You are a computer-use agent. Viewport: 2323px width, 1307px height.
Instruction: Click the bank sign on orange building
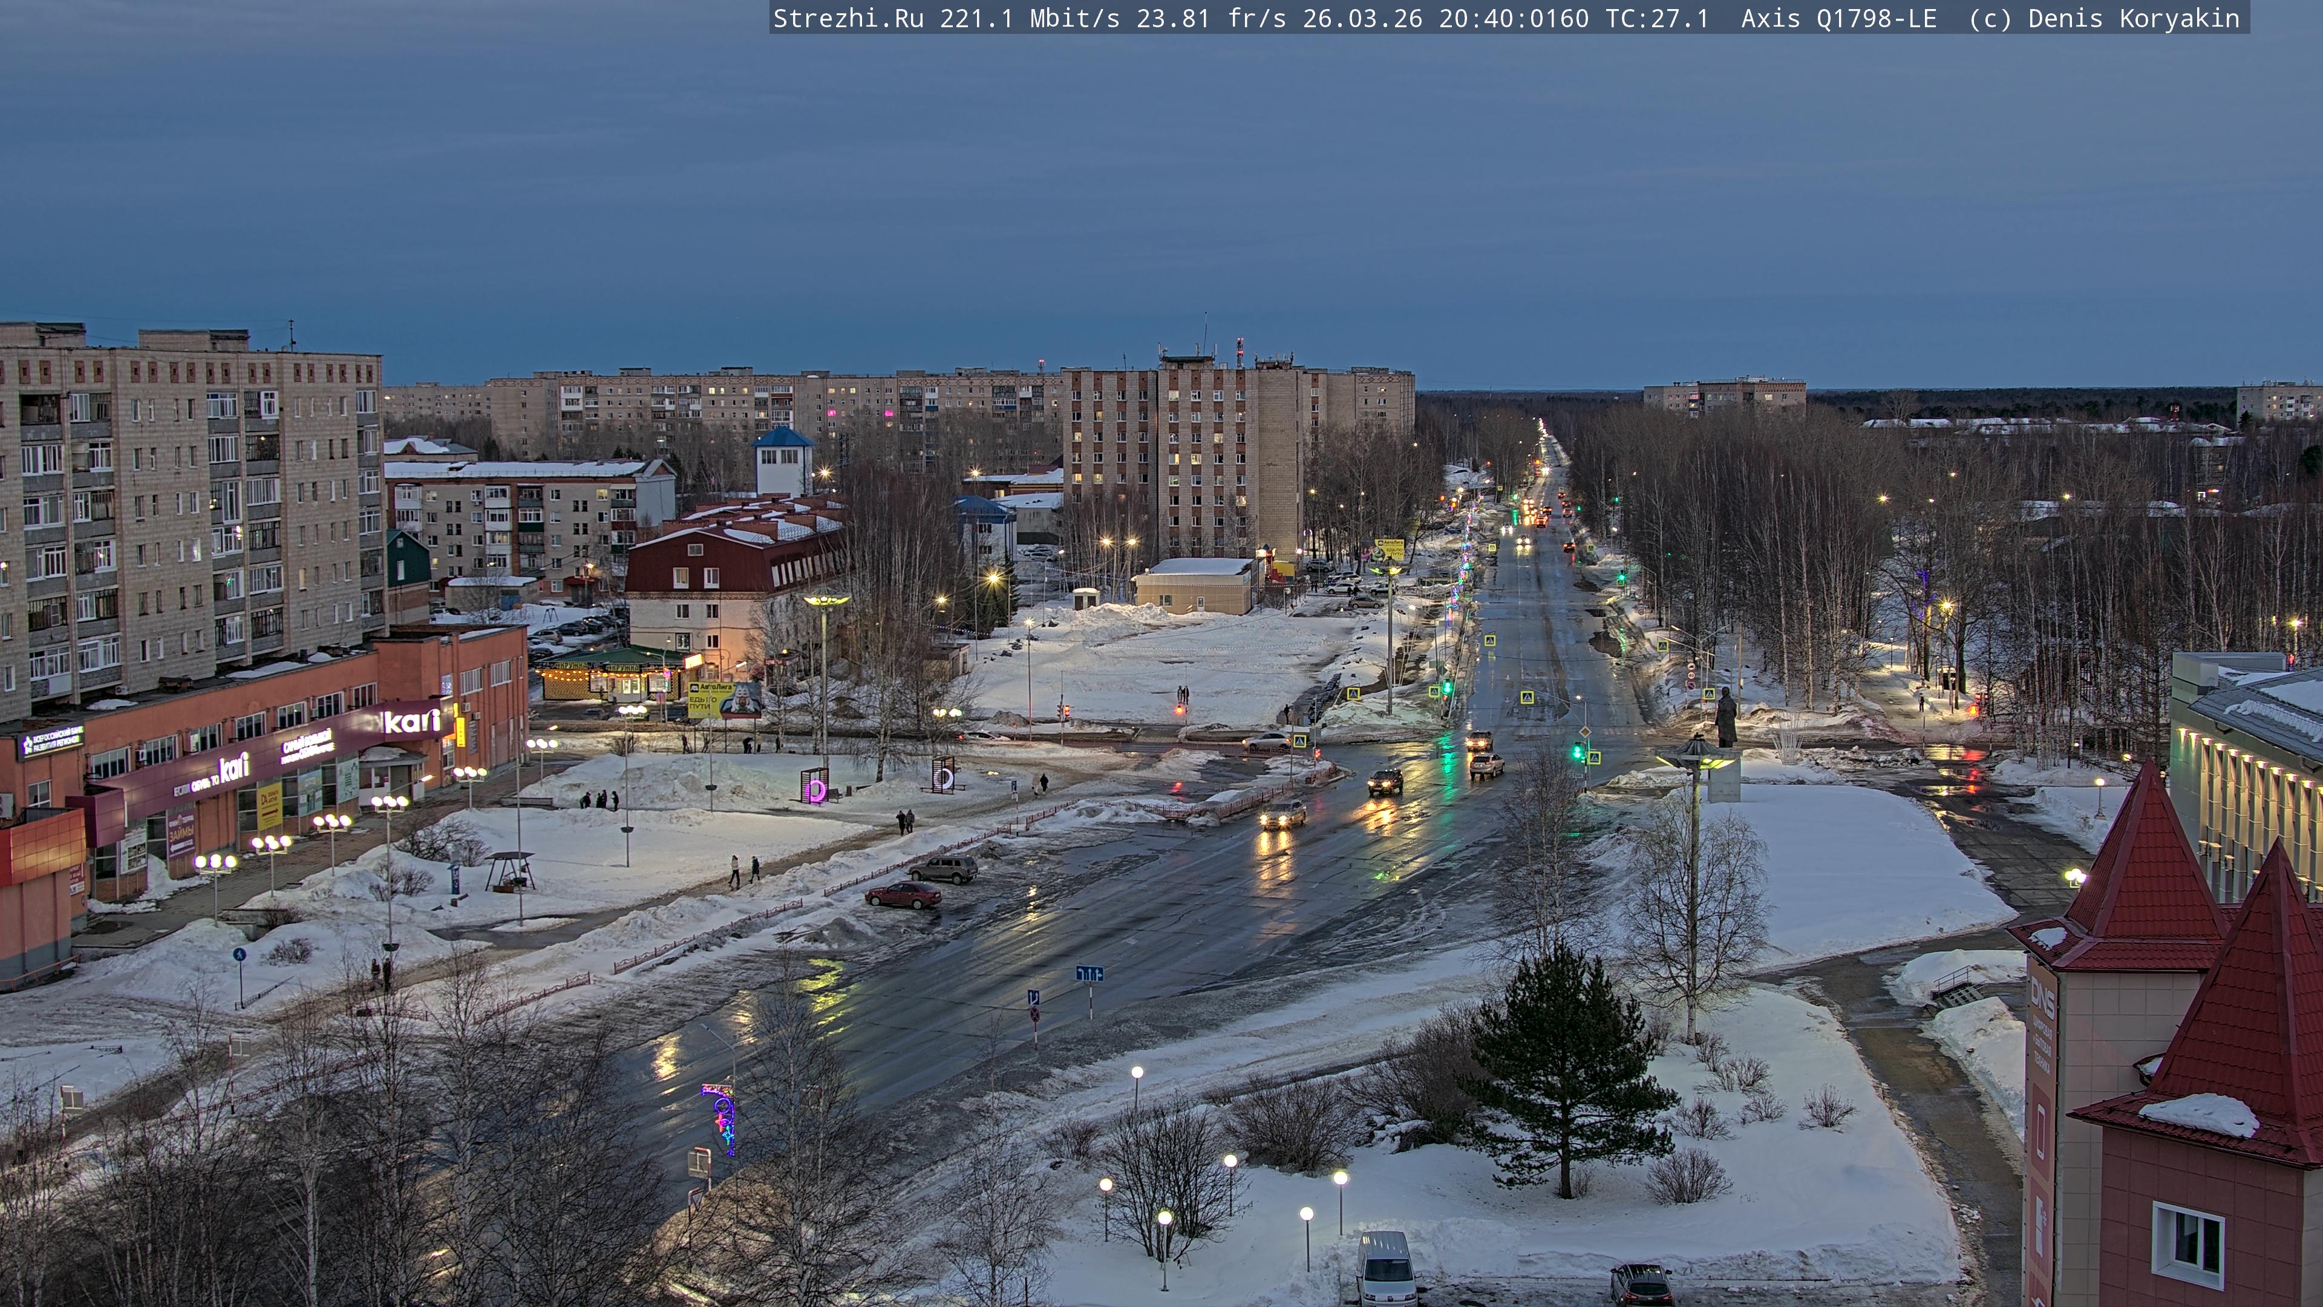pyautogui.click(x=51, y=742)
